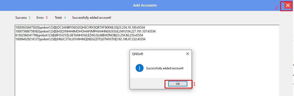Click the green success count 3
This screenshot has height=96, width=294.
[x=29, y=18]
